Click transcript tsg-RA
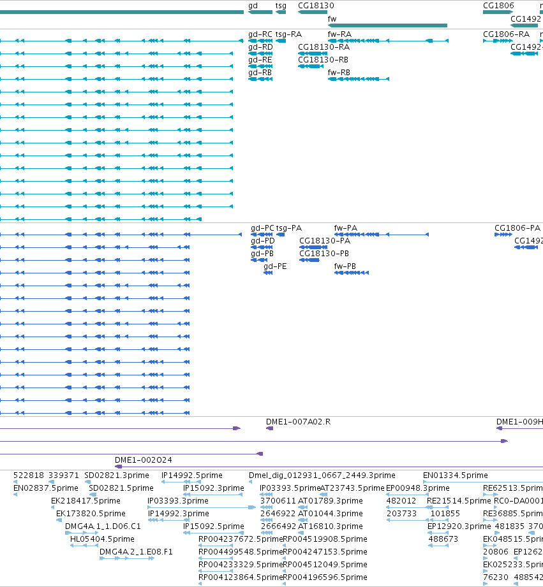This screenshot has height=587, width=543. [x=288, y=34]
